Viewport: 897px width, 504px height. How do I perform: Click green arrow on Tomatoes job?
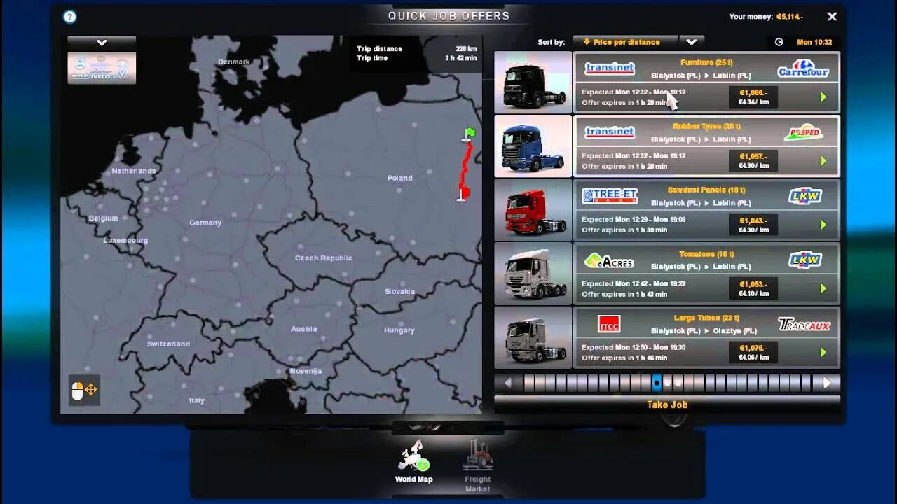pyautogui.click(x=823, y=288)
